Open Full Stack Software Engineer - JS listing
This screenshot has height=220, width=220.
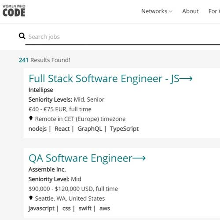coord(104,79)
